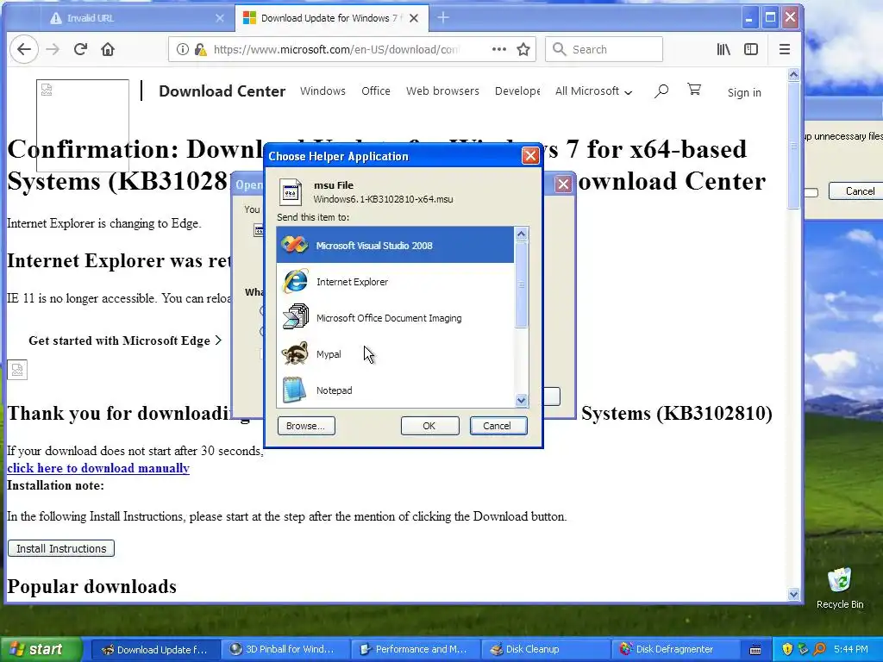Image resolution: width=883 pixels, height=662 pixels.
Task: Click helper list scroll down arrow
Action: (x=521, y=400)
